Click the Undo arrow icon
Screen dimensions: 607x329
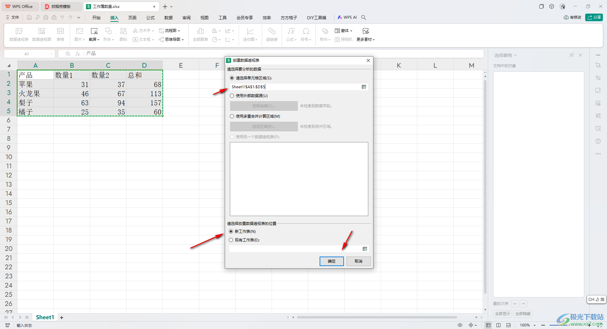62,17
